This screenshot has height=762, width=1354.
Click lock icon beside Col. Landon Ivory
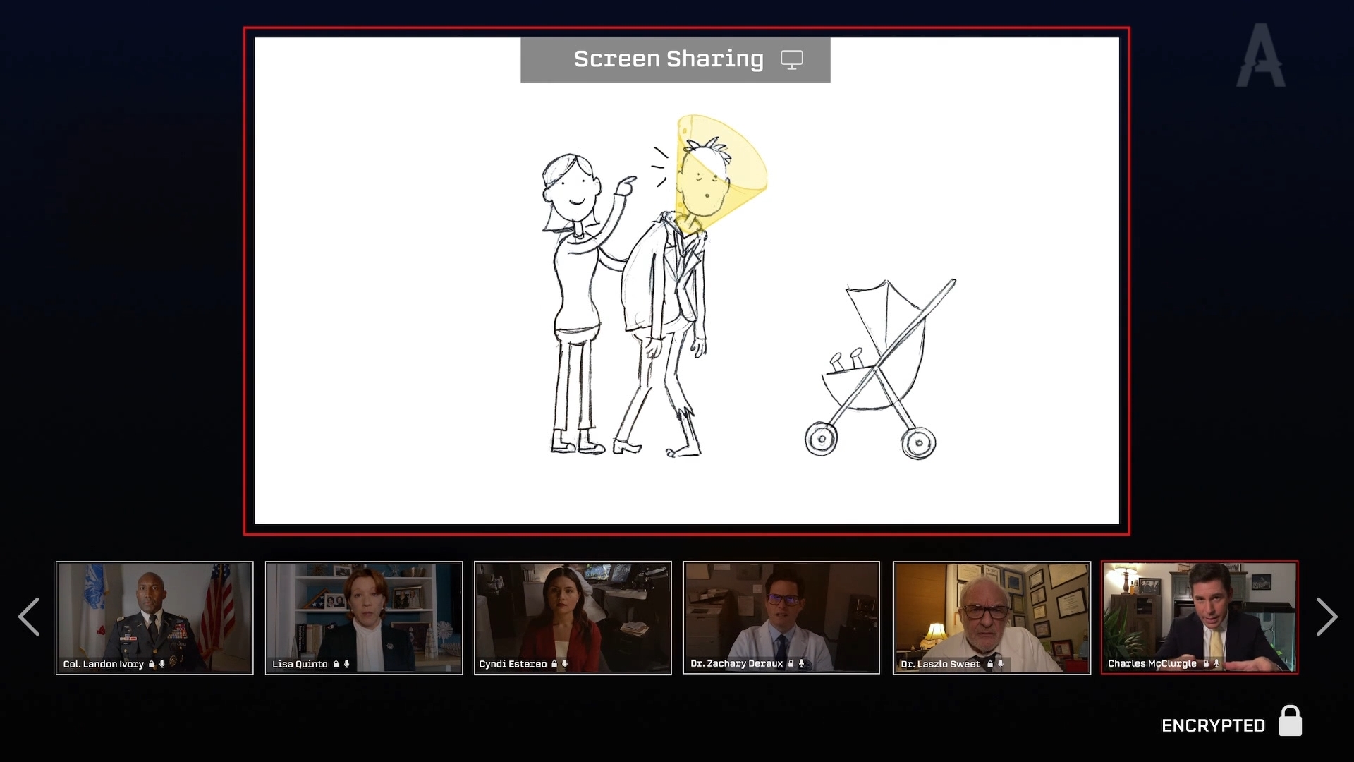coord(152,664)
